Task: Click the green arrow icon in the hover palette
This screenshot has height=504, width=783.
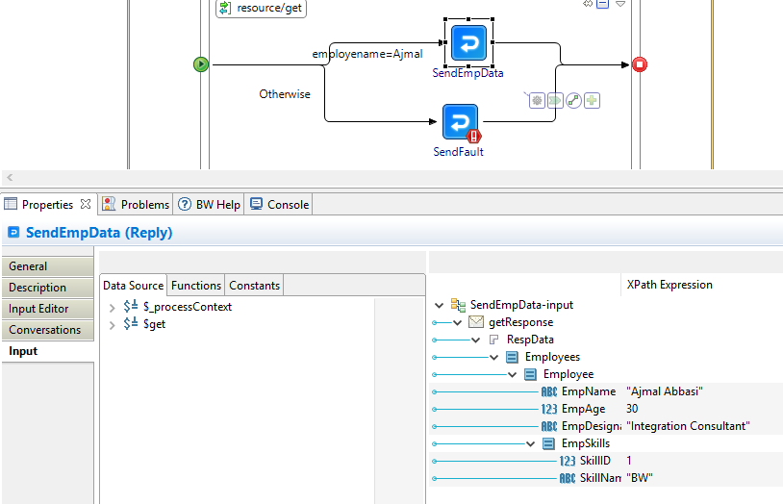Action: [555, 100]
